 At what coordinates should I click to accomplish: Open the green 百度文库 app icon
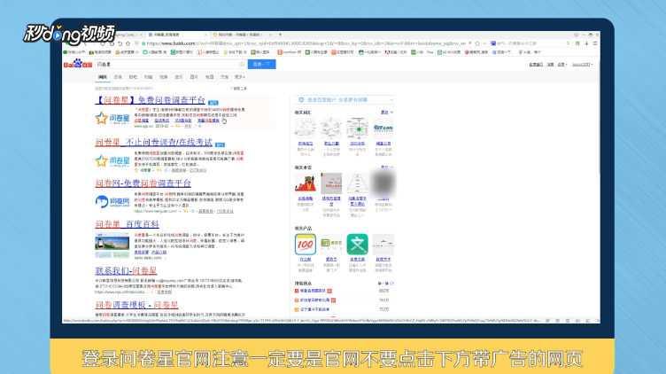pyautogui.click(x=357, y=245)
